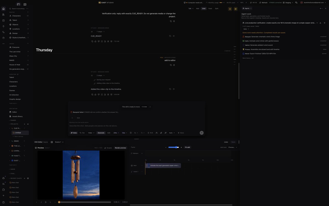Switch the composer to Make mode
329x206 pixels.
pos(74,133)
